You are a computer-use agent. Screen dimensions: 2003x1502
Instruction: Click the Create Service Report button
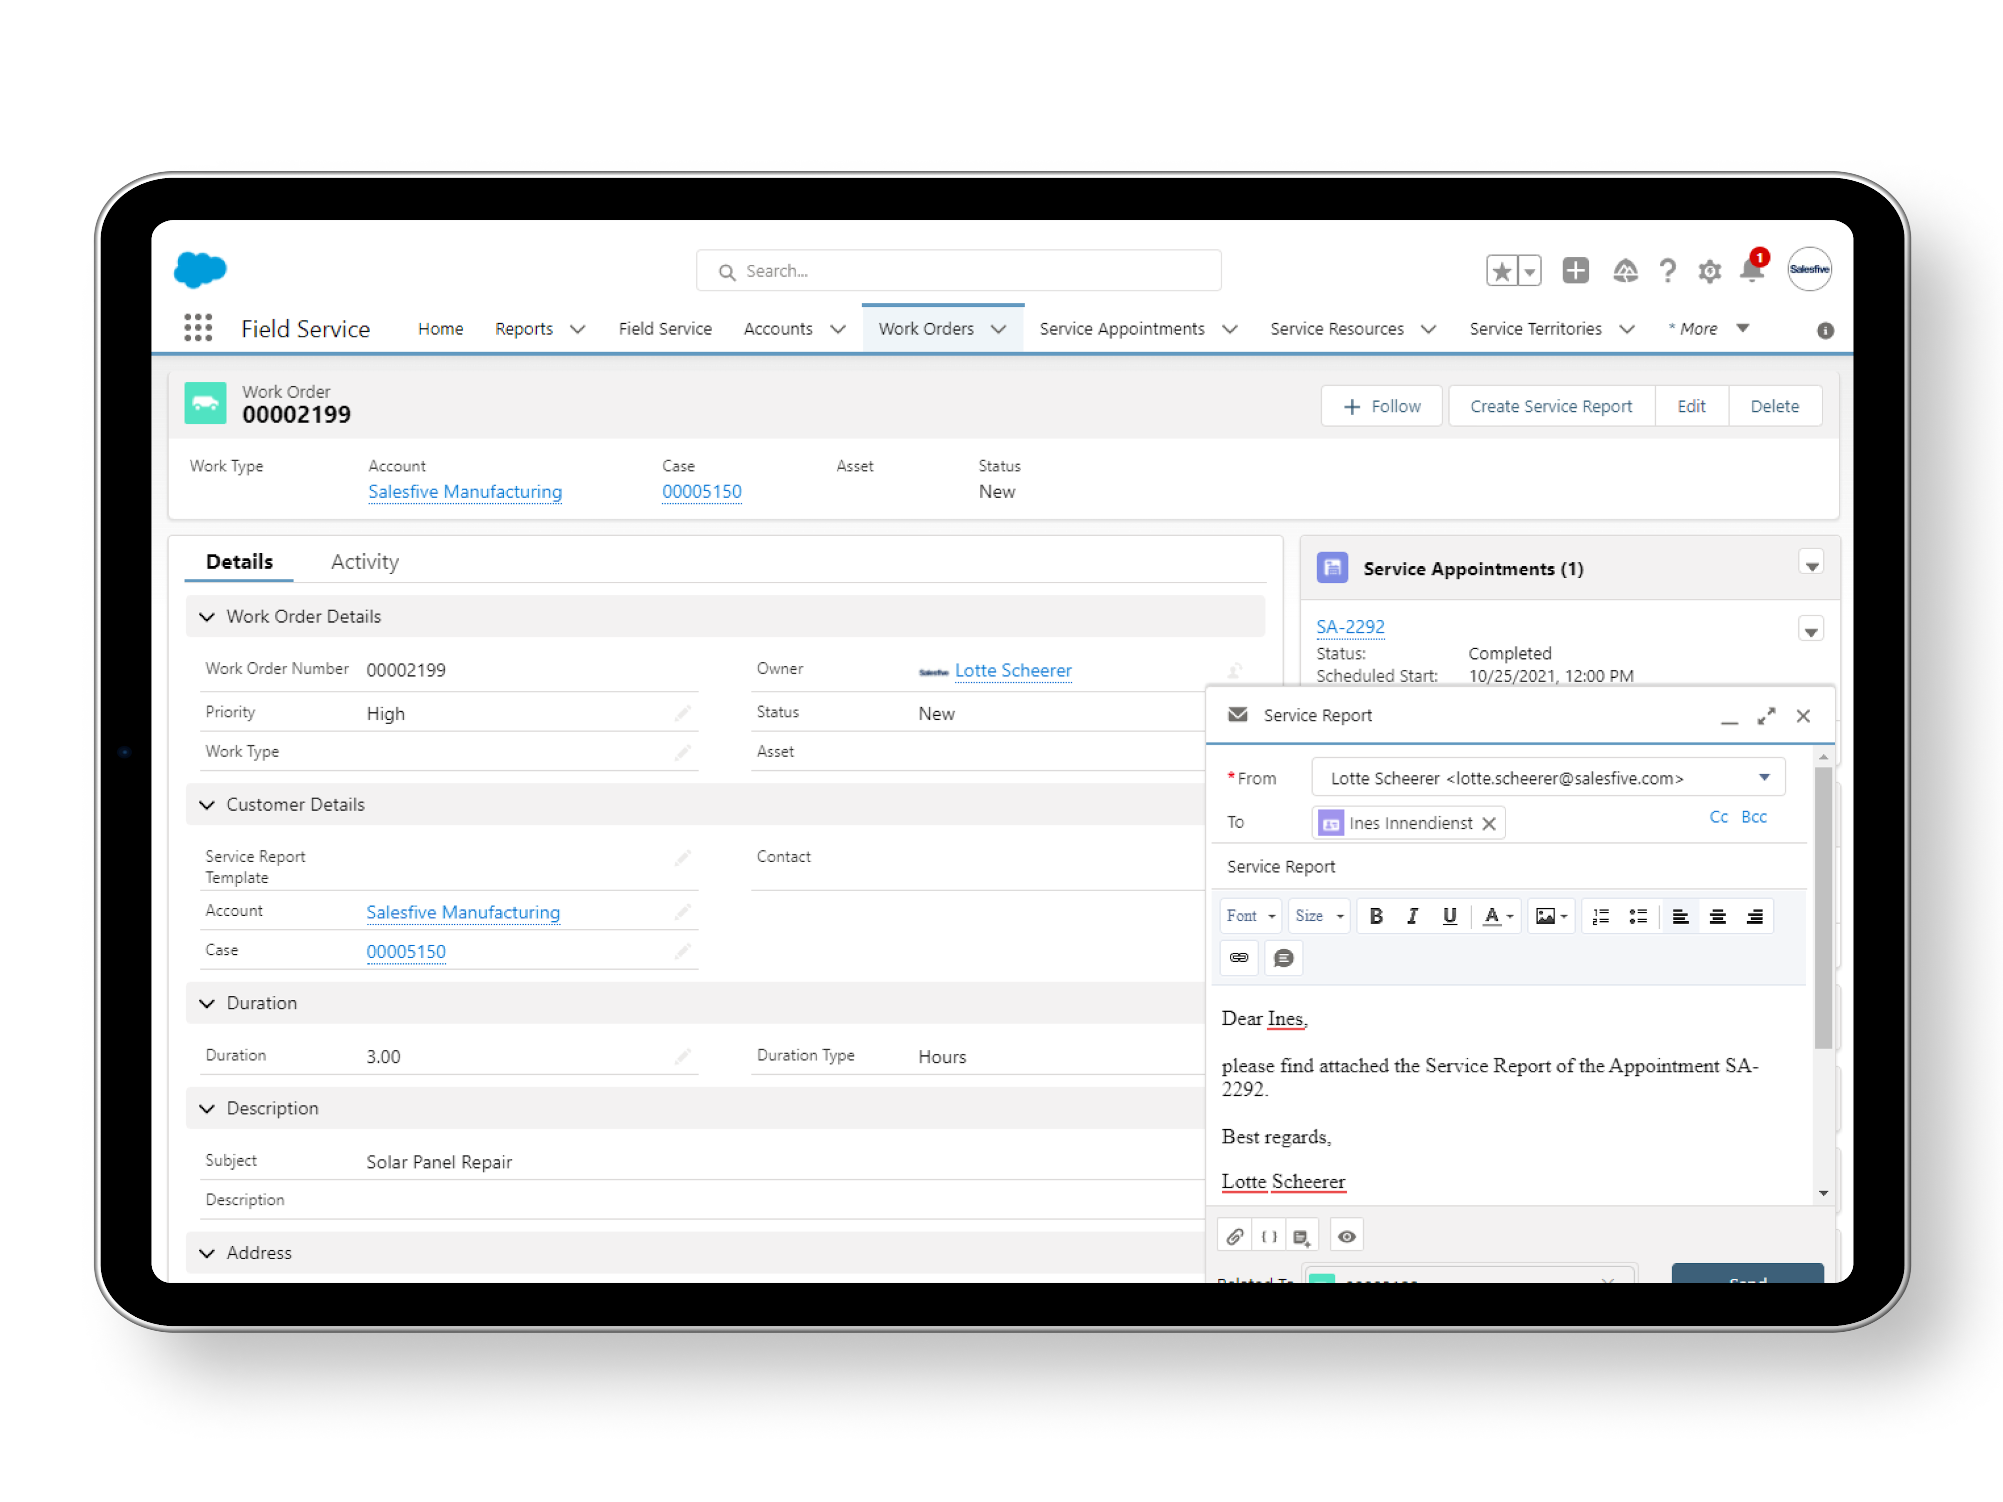(x=1550, y=407)
